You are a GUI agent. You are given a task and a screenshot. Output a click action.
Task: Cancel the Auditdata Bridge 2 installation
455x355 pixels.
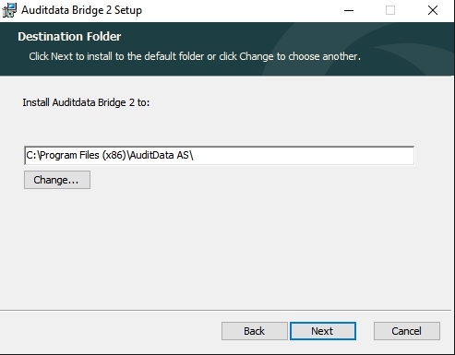tap(407, 331)
